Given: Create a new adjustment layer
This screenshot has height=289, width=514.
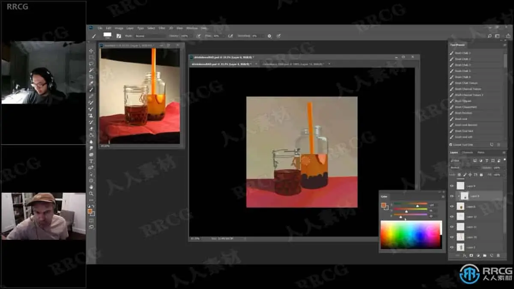Looking at the screenshot, I should tap(478, 255).
